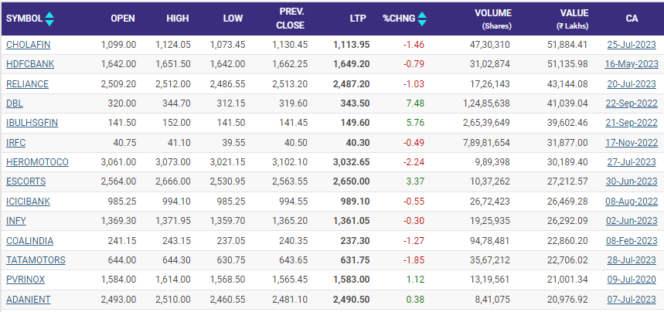Select the INFY stock link
The height and width of the screenshot is (312, 664).
[x=16, y=221]
